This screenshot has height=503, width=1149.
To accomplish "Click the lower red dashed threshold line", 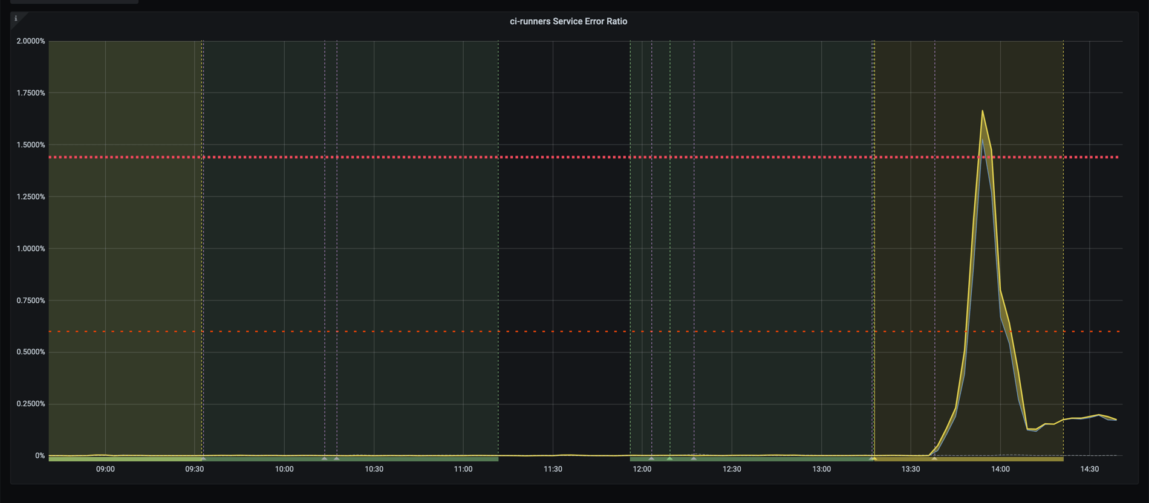I will (x=423, y=331).
